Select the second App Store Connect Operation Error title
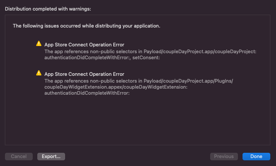Image resolution: width=276 pixels, height=166 pixels. 84,74
